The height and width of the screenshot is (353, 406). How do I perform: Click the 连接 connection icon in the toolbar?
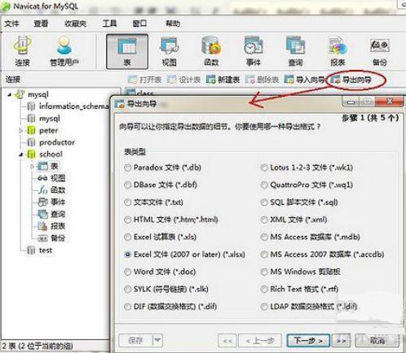point(22,51)
